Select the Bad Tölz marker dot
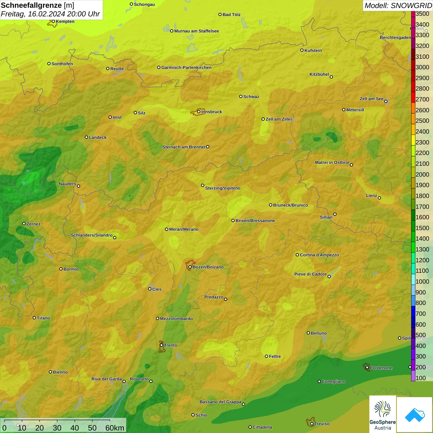The image size is (433, 433). (220, 15)
